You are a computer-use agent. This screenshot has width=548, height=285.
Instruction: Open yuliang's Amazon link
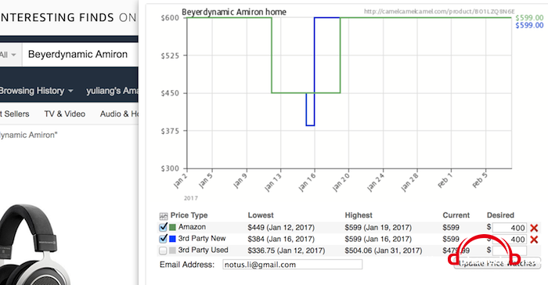112,91
